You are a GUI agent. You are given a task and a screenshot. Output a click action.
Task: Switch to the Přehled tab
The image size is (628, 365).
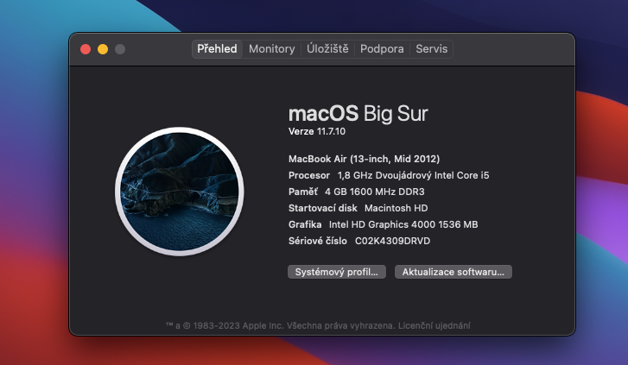[217, 49]
